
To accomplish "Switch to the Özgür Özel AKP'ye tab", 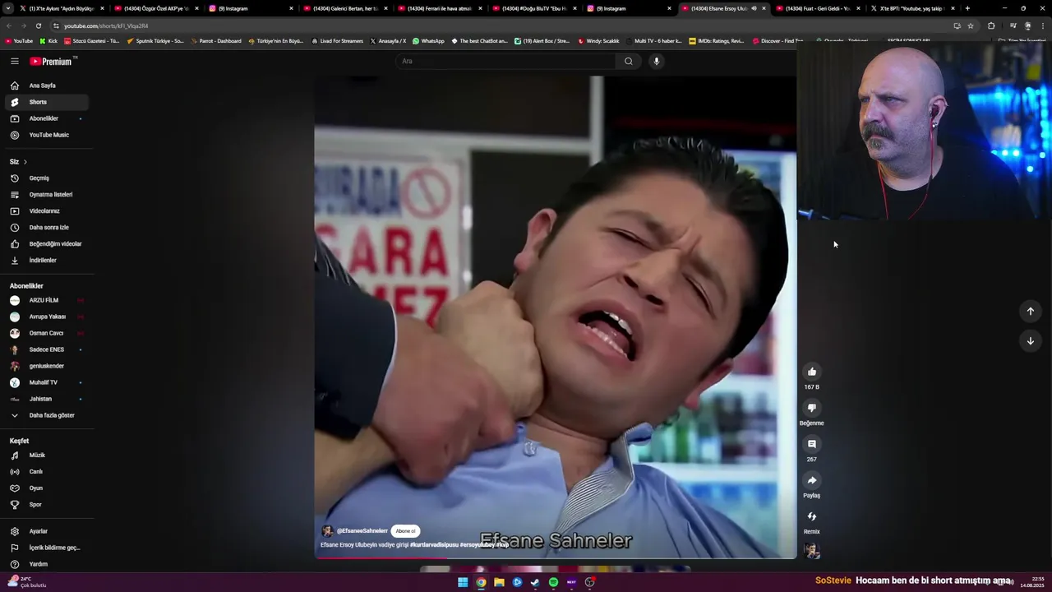I will click(x=155, y=8).
